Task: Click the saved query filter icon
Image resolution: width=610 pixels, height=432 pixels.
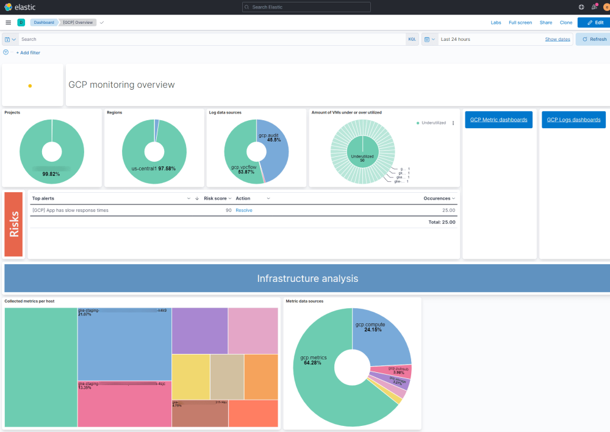Action: (x=7, y=38)
